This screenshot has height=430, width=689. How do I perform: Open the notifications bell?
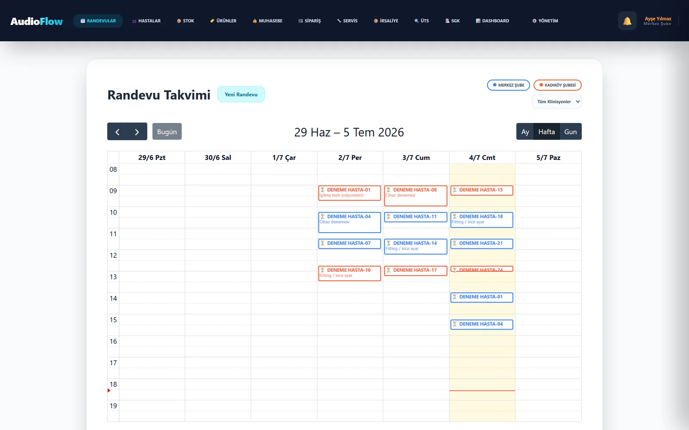[x=627, y=21]
